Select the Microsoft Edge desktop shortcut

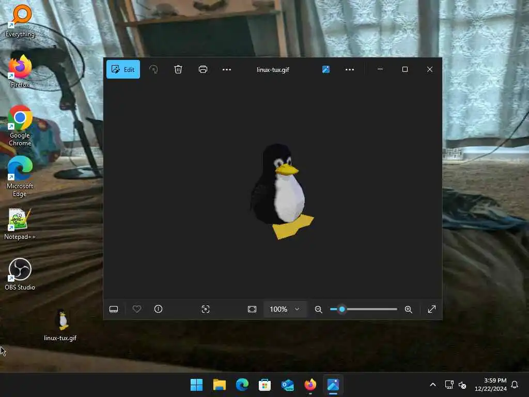click(x=20, y=177)
